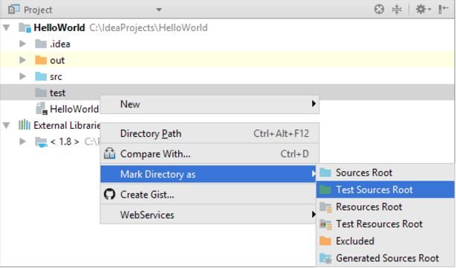456x268 pixels.
Task: Click the Sources Root blue folder icon
Action: tap(325, 172)
